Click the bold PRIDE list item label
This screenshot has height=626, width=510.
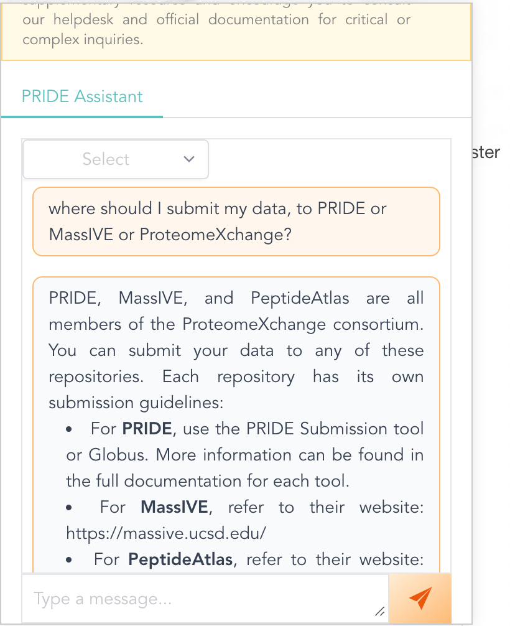147,429
